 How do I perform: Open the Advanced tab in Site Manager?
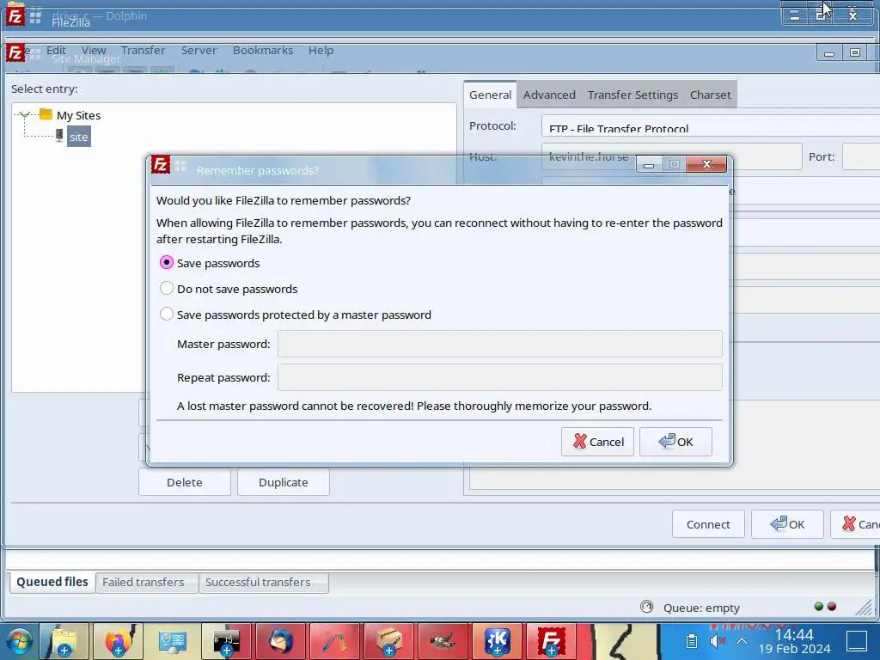[549, 95]
